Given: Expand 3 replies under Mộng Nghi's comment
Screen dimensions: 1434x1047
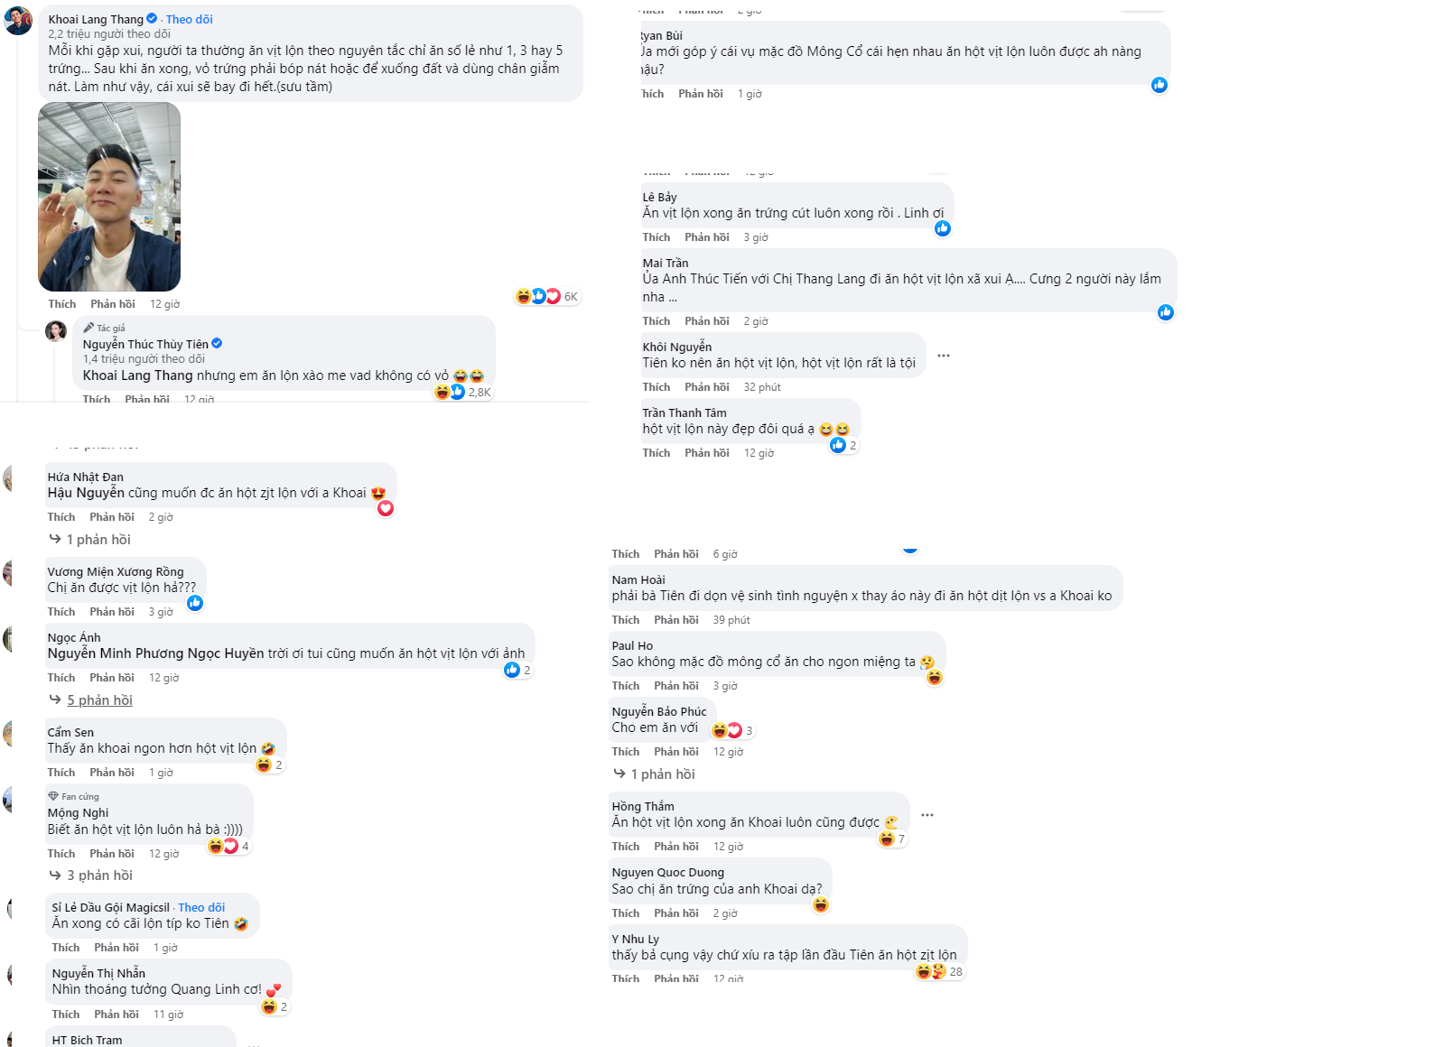Looking at the screenshot, I should [99, 876].
